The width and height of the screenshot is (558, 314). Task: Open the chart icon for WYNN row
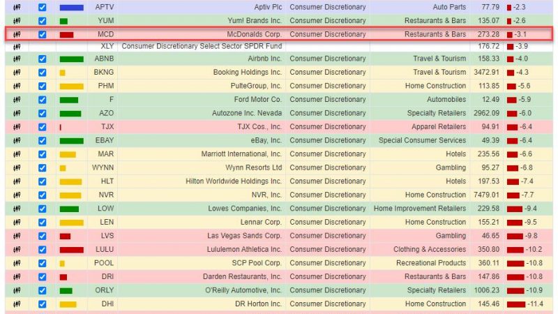coord(17,167)
